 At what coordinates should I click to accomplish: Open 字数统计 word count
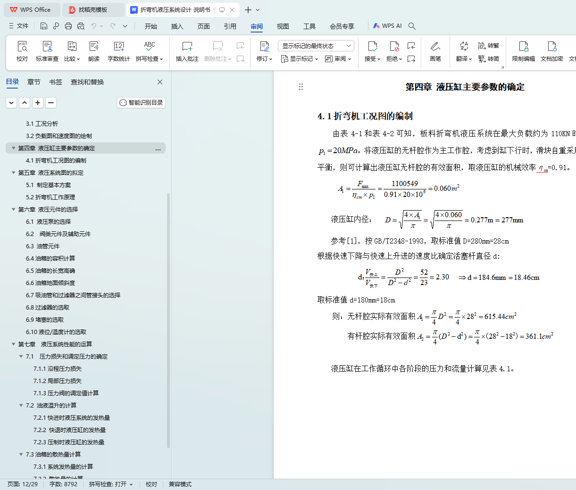[119, 51]
